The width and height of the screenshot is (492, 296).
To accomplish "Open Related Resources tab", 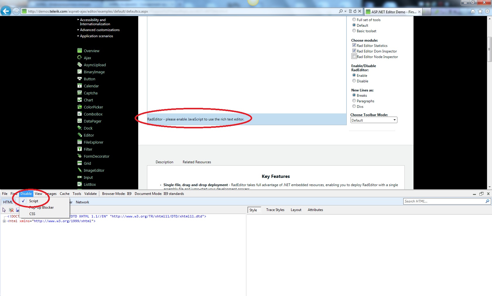I will pos(197,162).
